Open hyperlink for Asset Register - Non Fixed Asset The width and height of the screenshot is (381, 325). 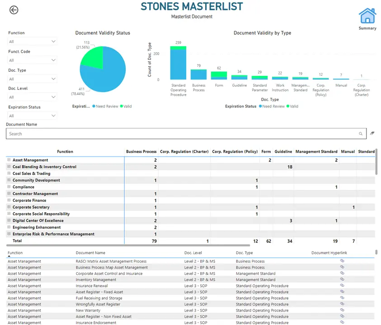342,316
